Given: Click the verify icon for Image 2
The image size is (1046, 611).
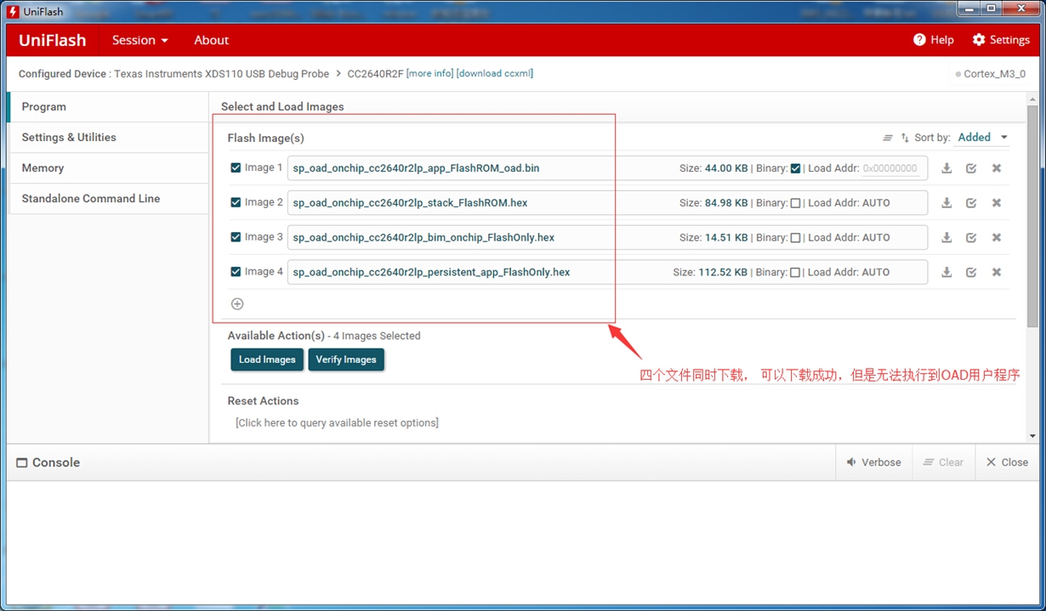Looking at the screenshot, I should [971, 203].
